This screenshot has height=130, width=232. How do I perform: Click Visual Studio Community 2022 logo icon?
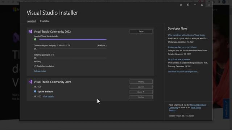30,31
